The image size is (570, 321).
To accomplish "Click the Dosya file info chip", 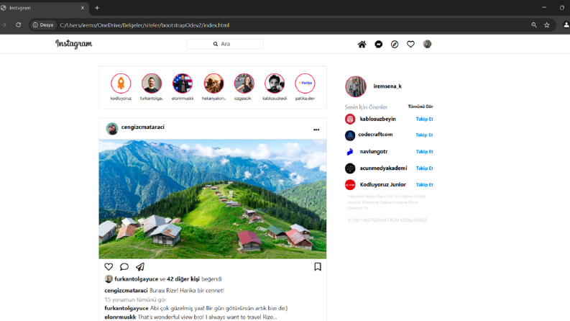I will pos(43,24).
